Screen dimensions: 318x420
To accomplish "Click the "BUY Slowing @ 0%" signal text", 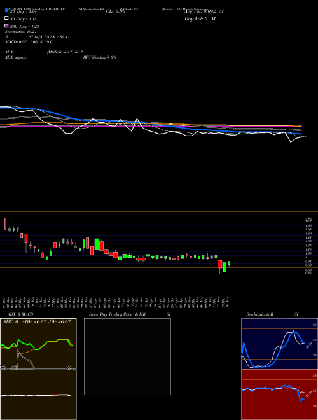I will coord(100,57).
